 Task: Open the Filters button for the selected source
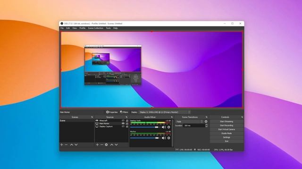click(124, 112)
